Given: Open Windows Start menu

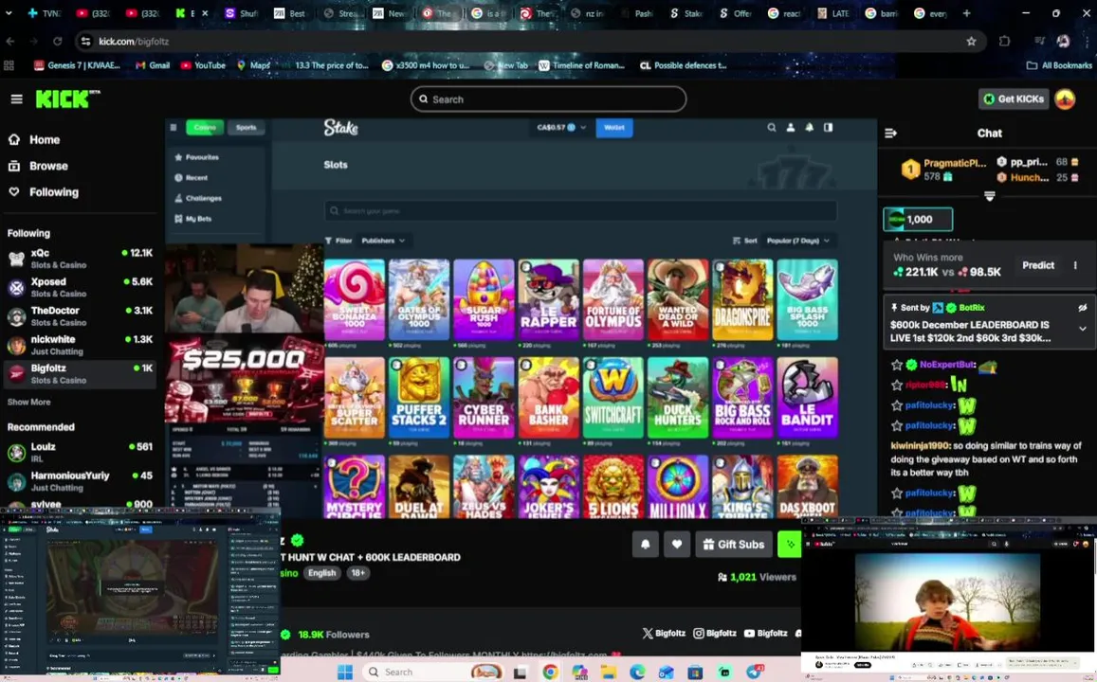Looking at the screenshot, I should (x=345, y=673).
